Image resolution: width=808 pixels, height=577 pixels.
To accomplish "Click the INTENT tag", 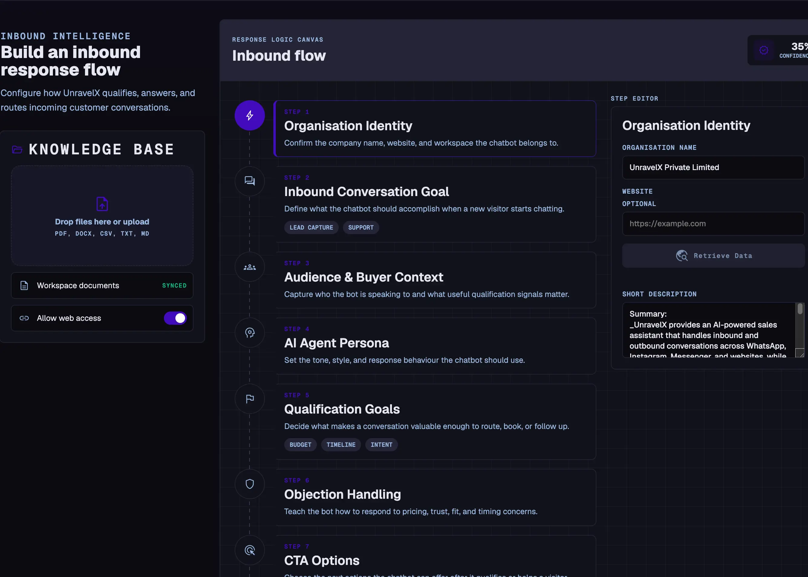I will click(382, 445).
